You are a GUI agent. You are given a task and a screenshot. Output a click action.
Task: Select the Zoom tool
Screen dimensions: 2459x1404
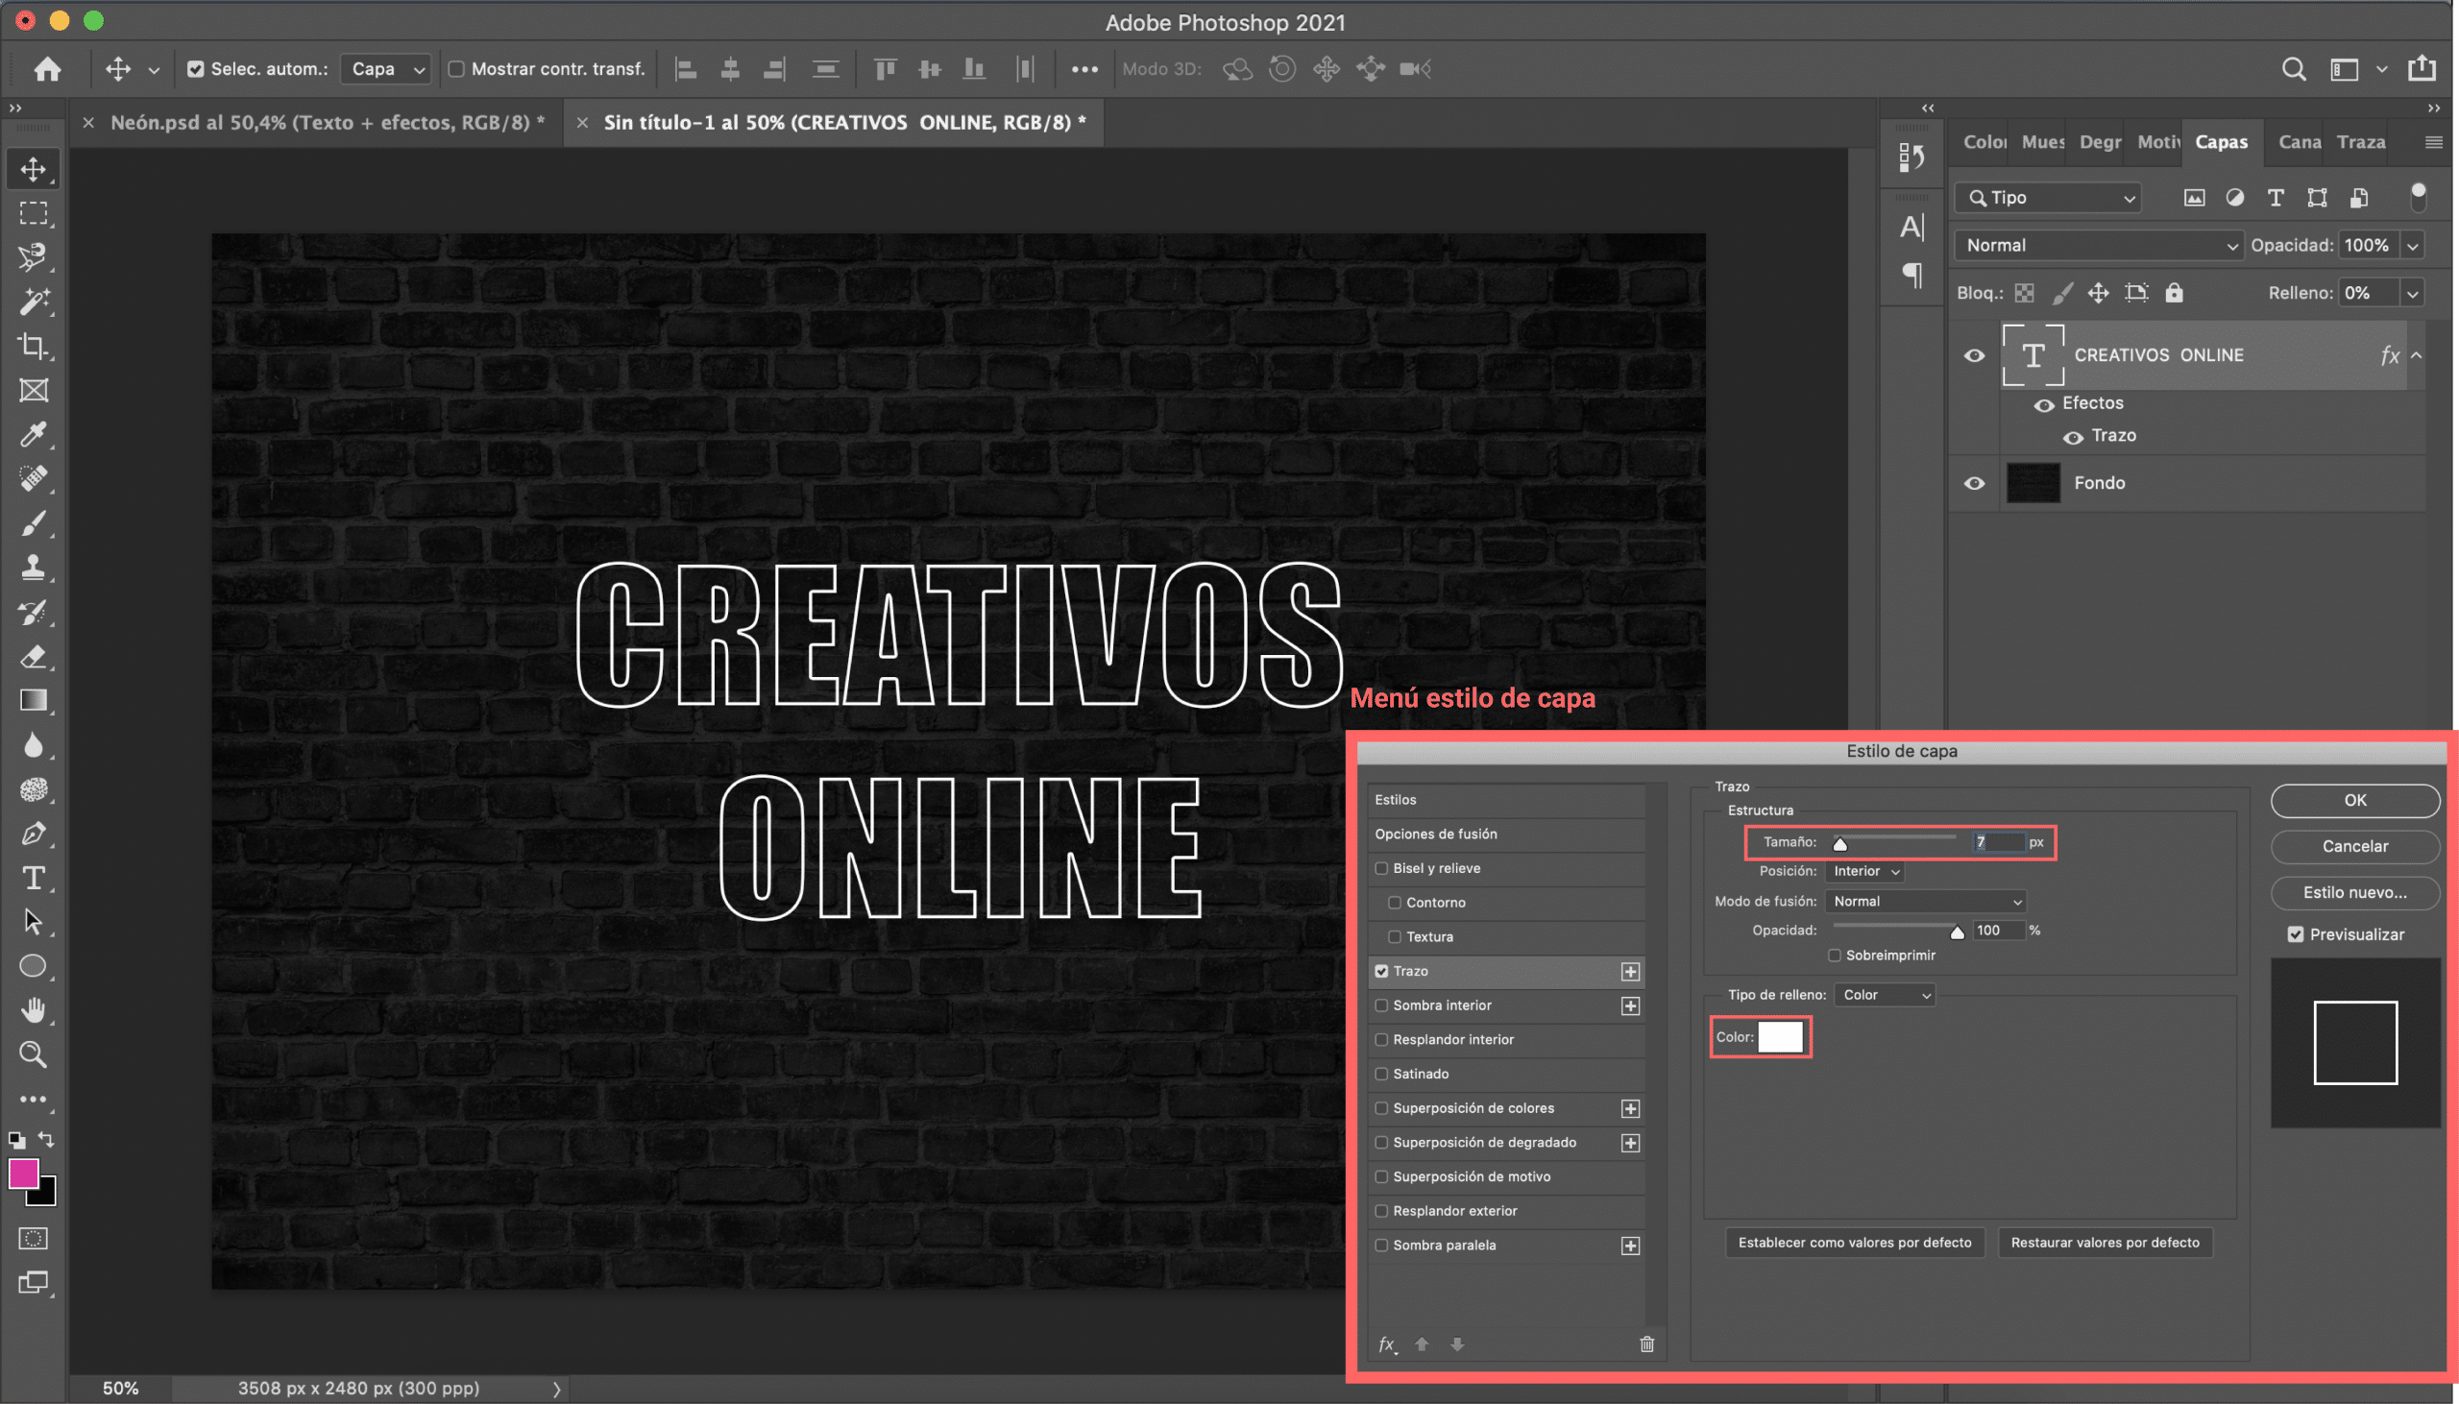tap(32, 1053)
